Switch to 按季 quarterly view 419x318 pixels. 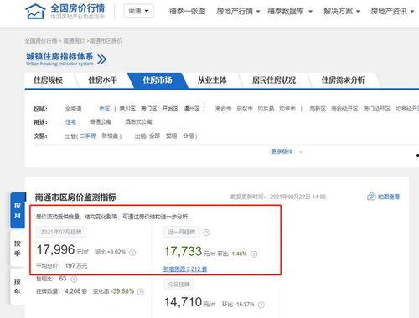[18, 249]
